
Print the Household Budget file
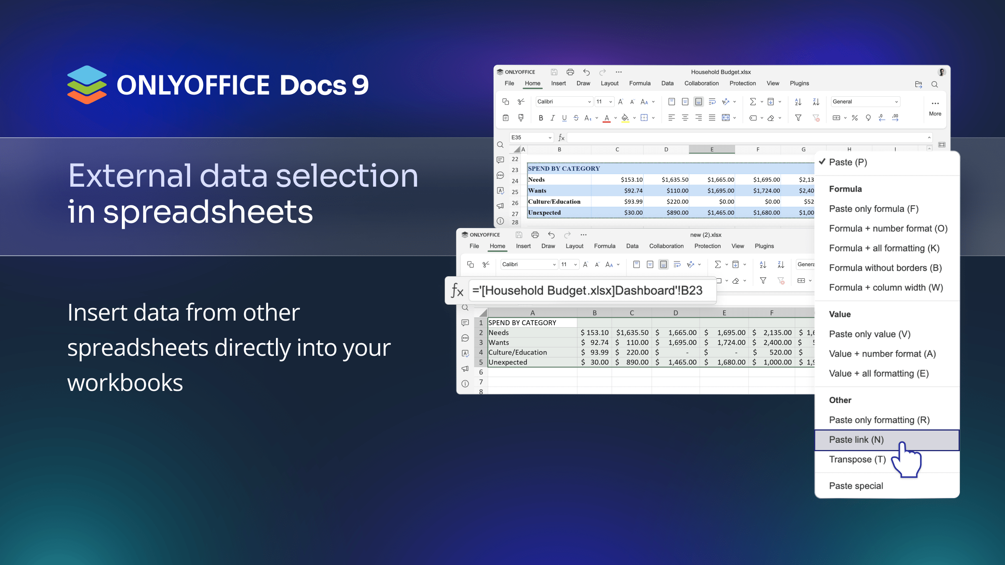pyautogui.click(x=570, y=72)
